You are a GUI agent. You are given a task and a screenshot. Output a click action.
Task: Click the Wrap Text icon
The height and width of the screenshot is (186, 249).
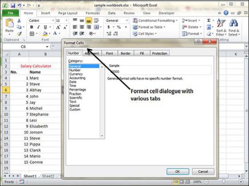(x=96, y=20)
